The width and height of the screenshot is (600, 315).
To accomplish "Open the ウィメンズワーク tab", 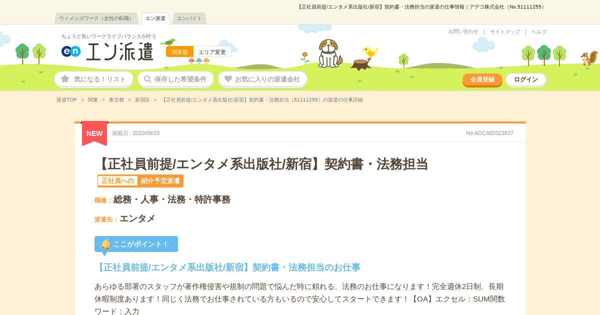I will tap(96, 18).
